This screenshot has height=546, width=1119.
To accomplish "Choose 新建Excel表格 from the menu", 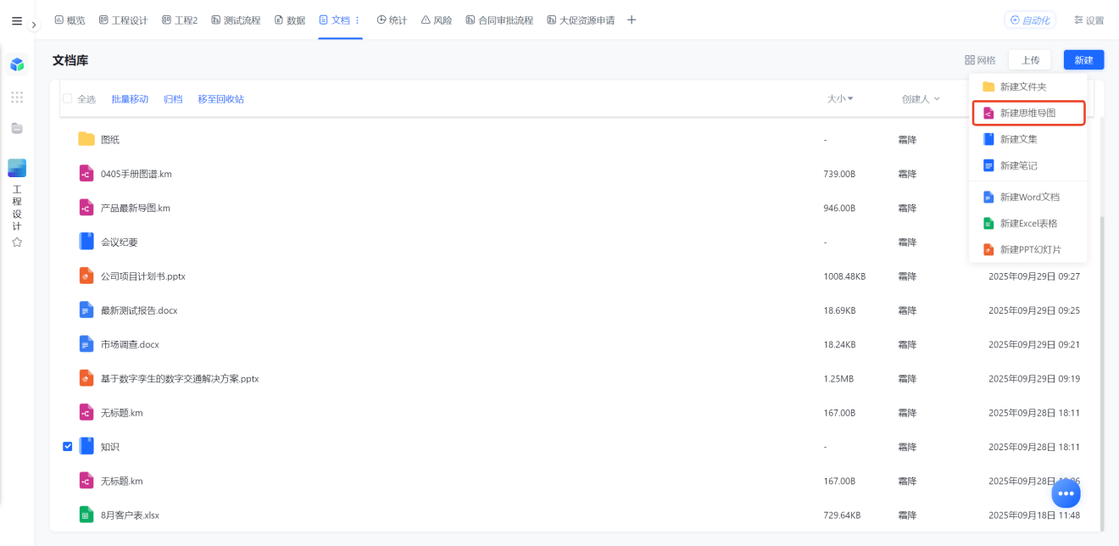I will coord(1027,223).
